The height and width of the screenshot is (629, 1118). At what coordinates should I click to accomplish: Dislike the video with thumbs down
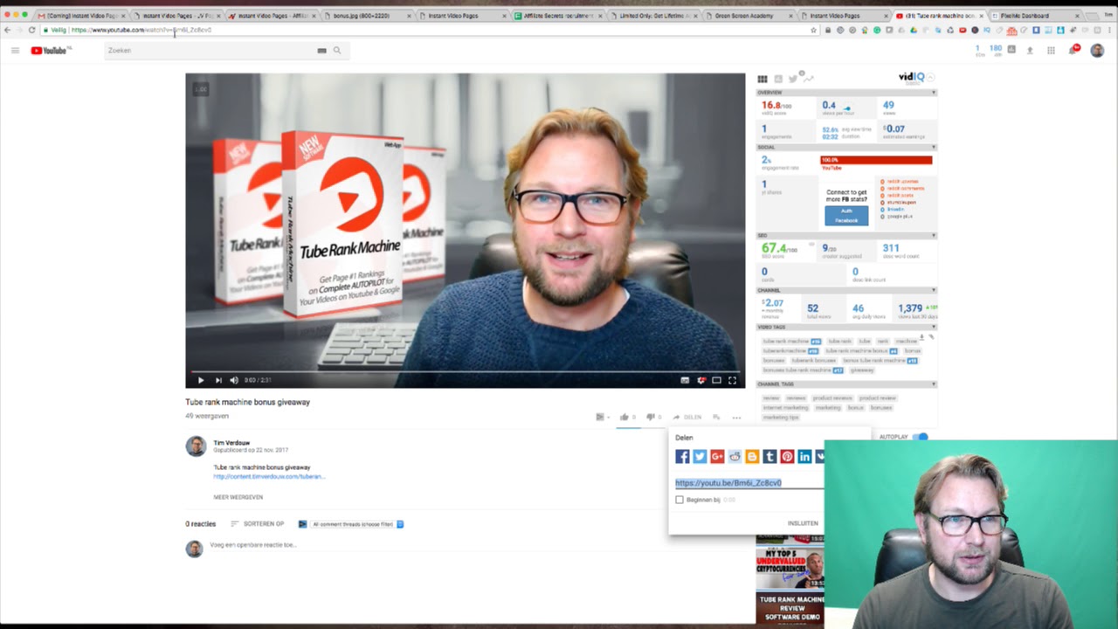pos(650,417)
